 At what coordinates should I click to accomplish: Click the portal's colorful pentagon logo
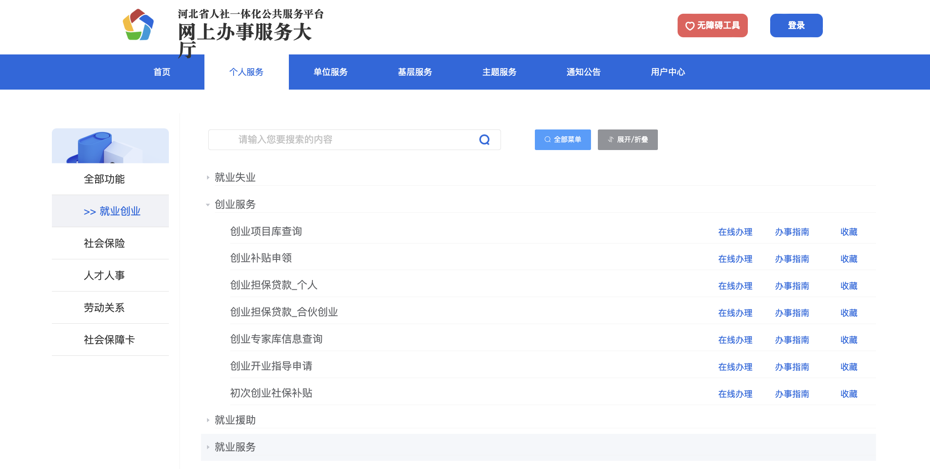click(138, 25)
